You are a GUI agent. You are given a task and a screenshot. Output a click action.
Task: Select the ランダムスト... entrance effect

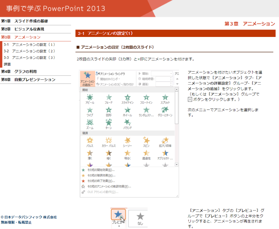[x=146, y=112]
